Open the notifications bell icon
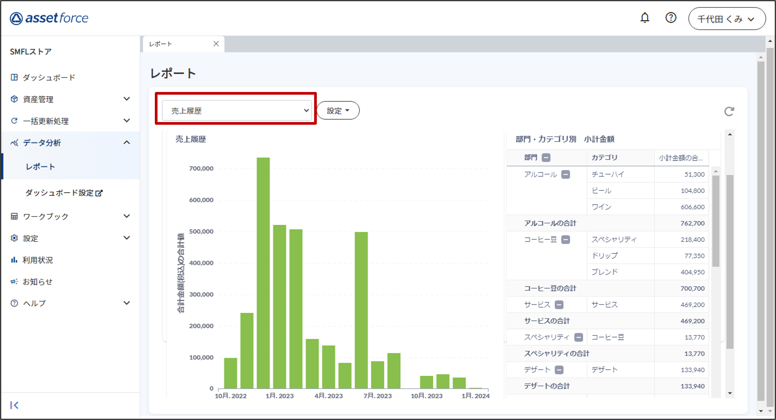Viewport: 776px width, 420px height. (x=644, y=18)
